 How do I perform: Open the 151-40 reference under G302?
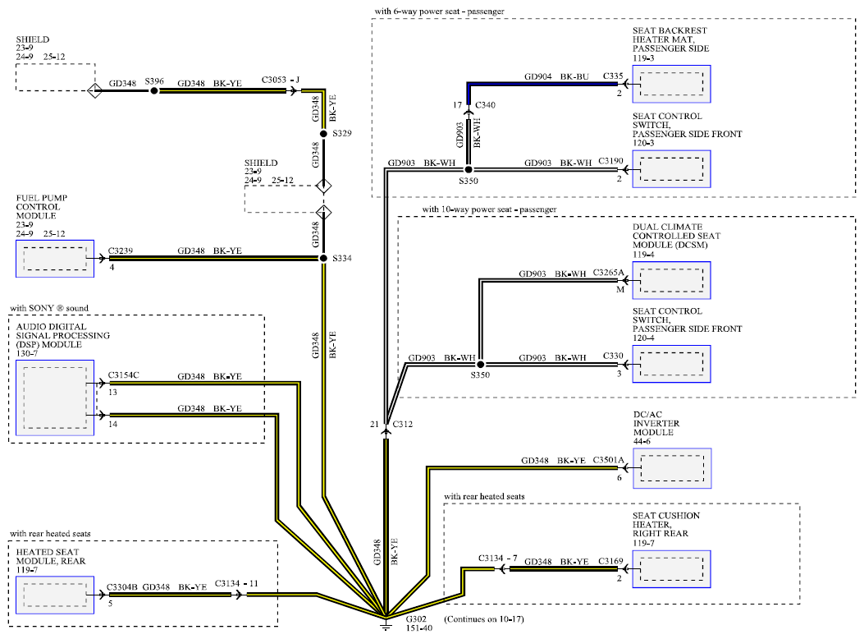418,628
